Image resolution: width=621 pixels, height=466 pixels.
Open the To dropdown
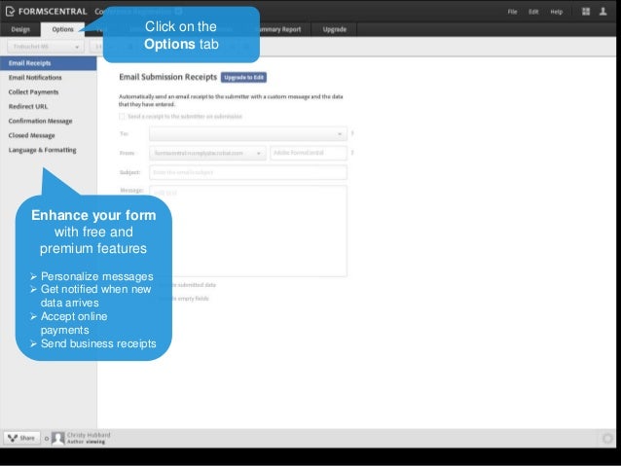[x=248, y=134]
